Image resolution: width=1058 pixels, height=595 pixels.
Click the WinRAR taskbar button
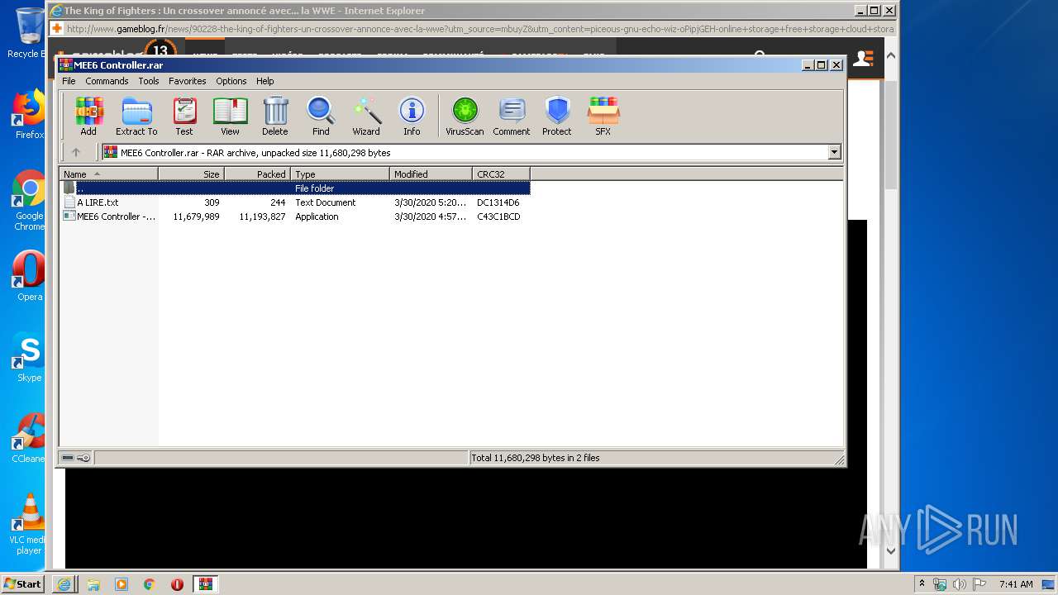point(206,584)
